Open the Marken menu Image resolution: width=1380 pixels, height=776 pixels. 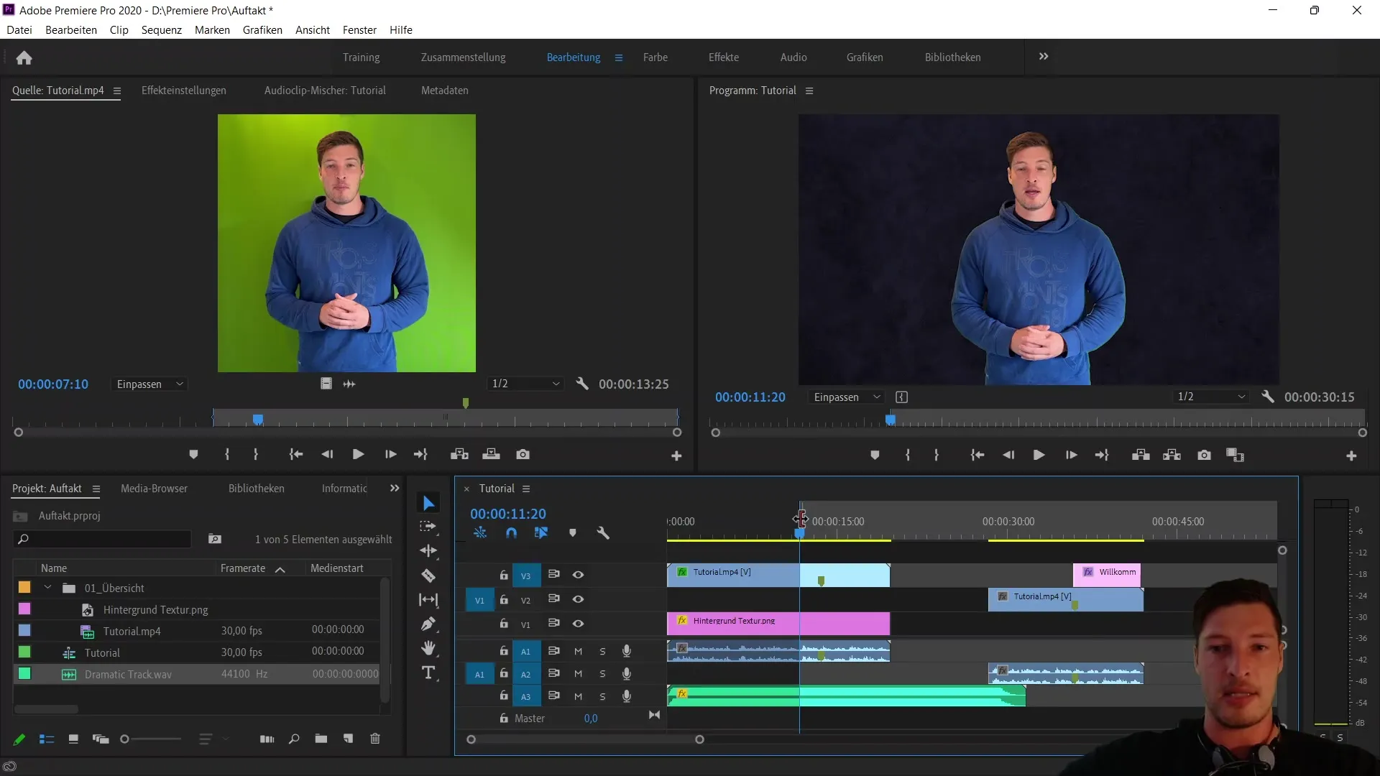(212, 29)
